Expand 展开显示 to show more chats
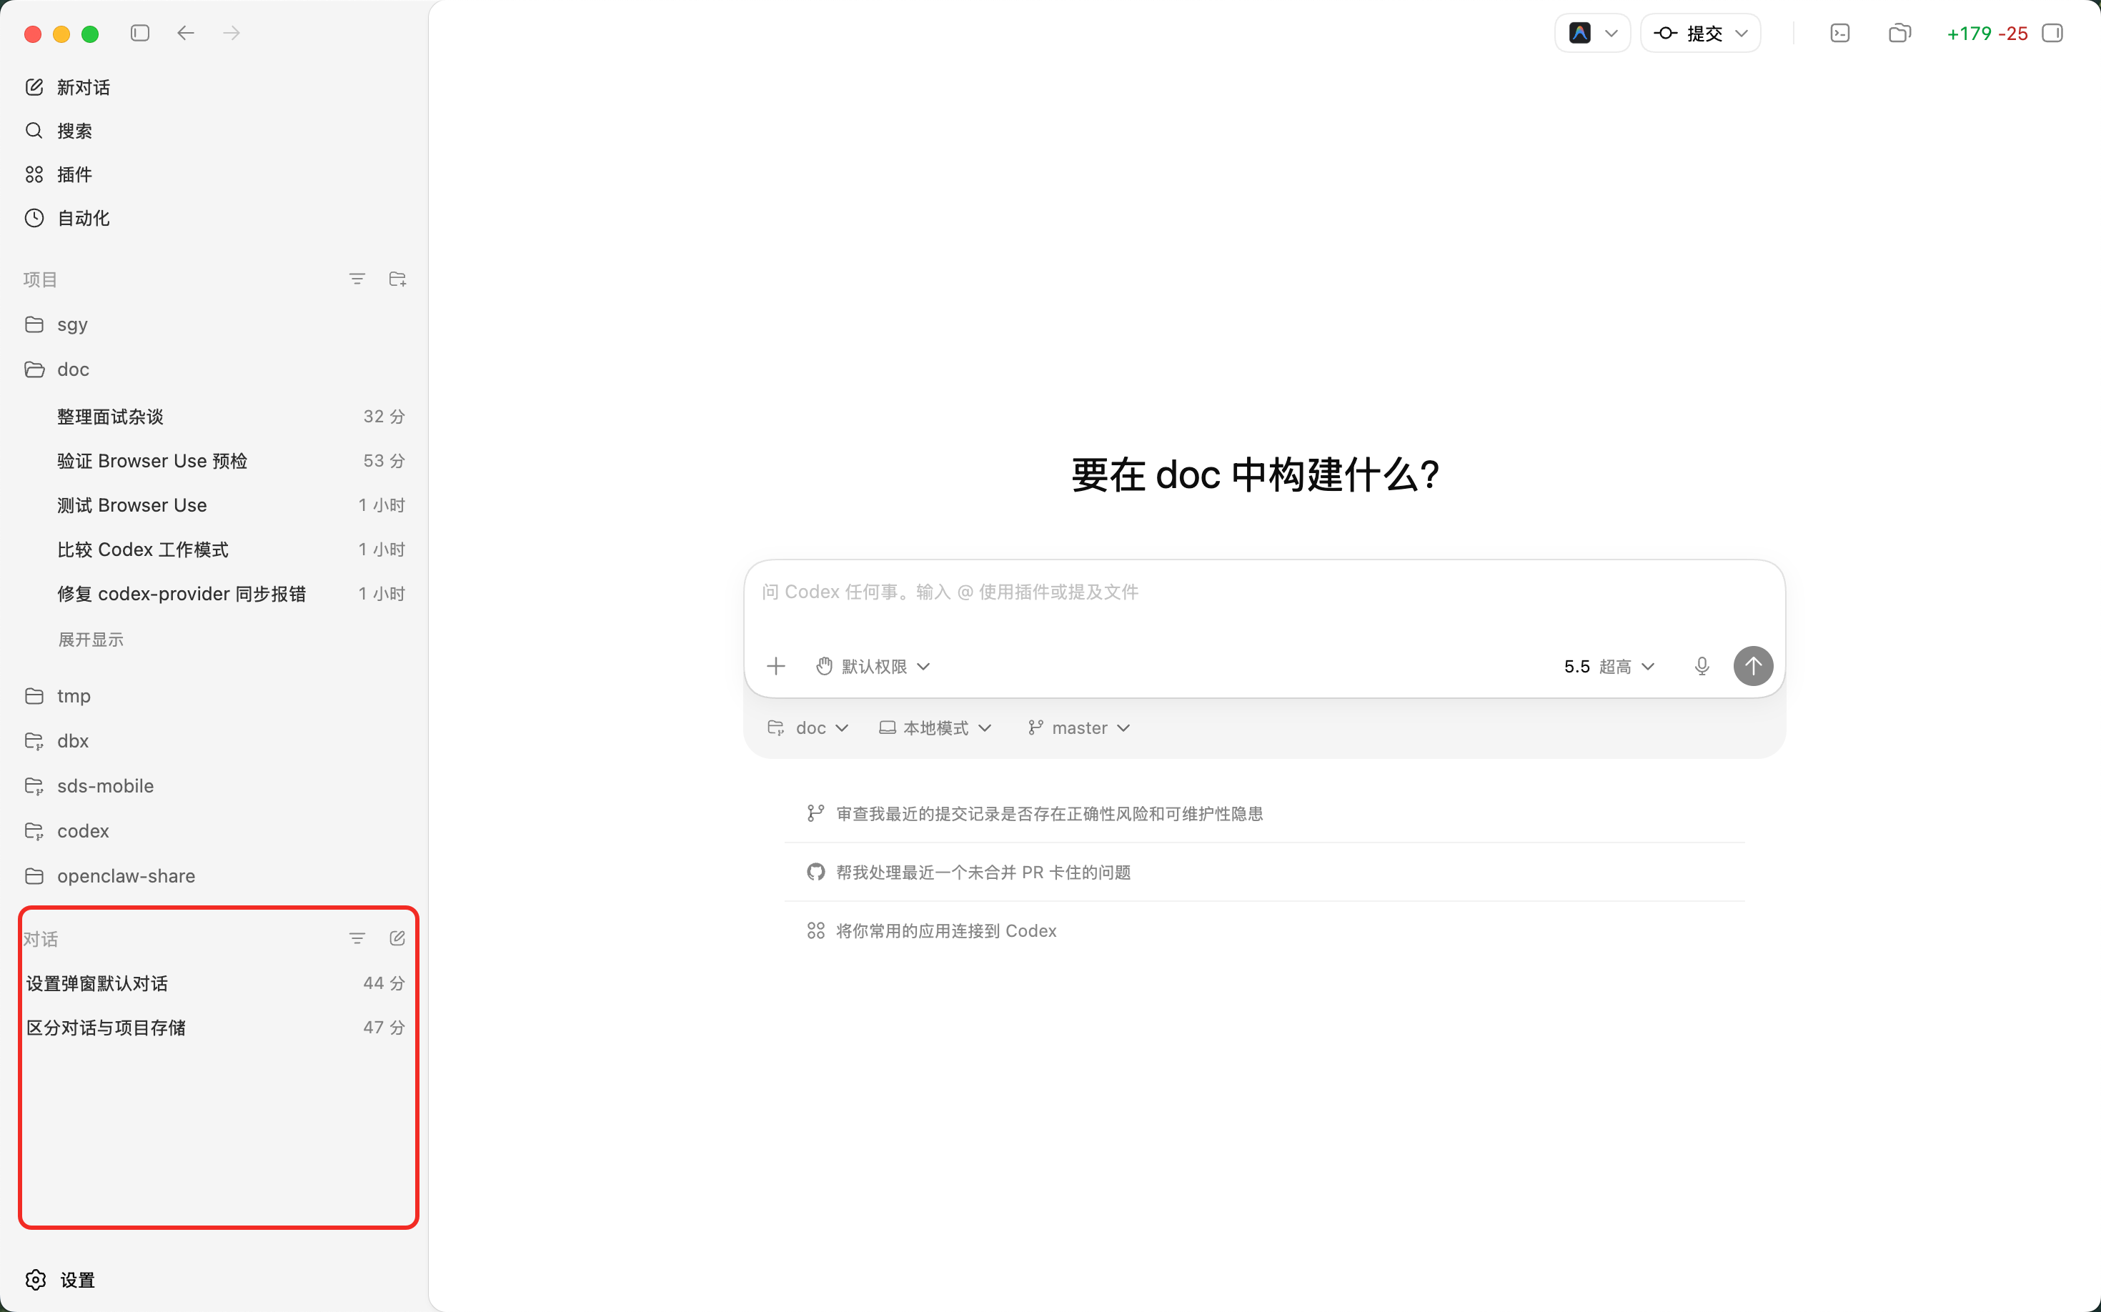 90,639
